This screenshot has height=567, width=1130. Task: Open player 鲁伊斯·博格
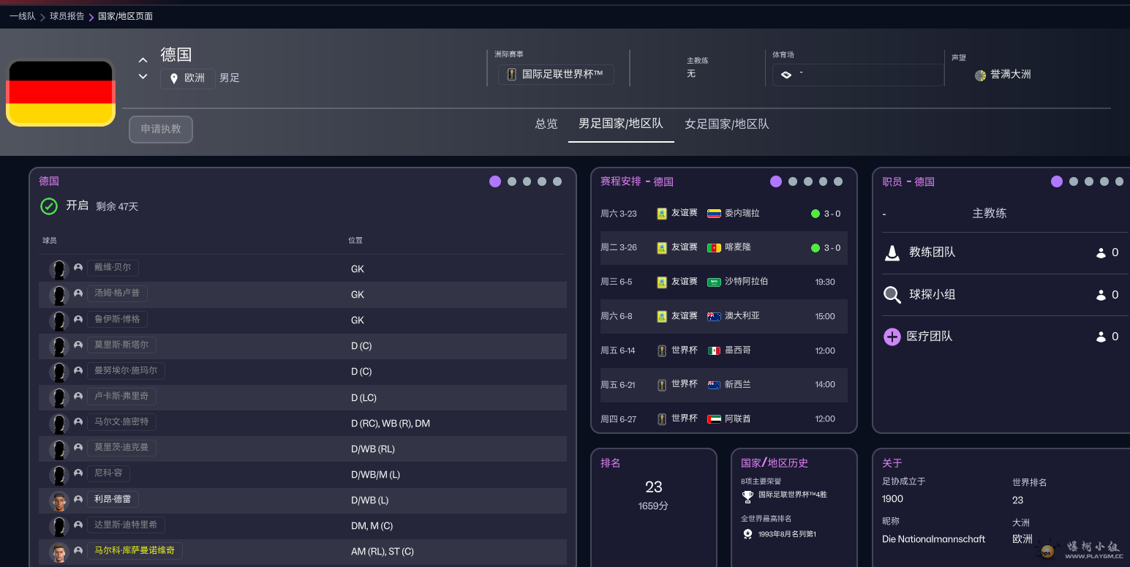[117, 319]
